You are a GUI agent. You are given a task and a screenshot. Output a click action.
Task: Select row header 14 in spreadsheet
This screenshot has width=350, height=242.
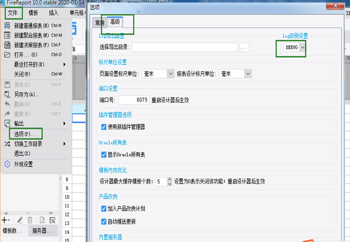67,232
